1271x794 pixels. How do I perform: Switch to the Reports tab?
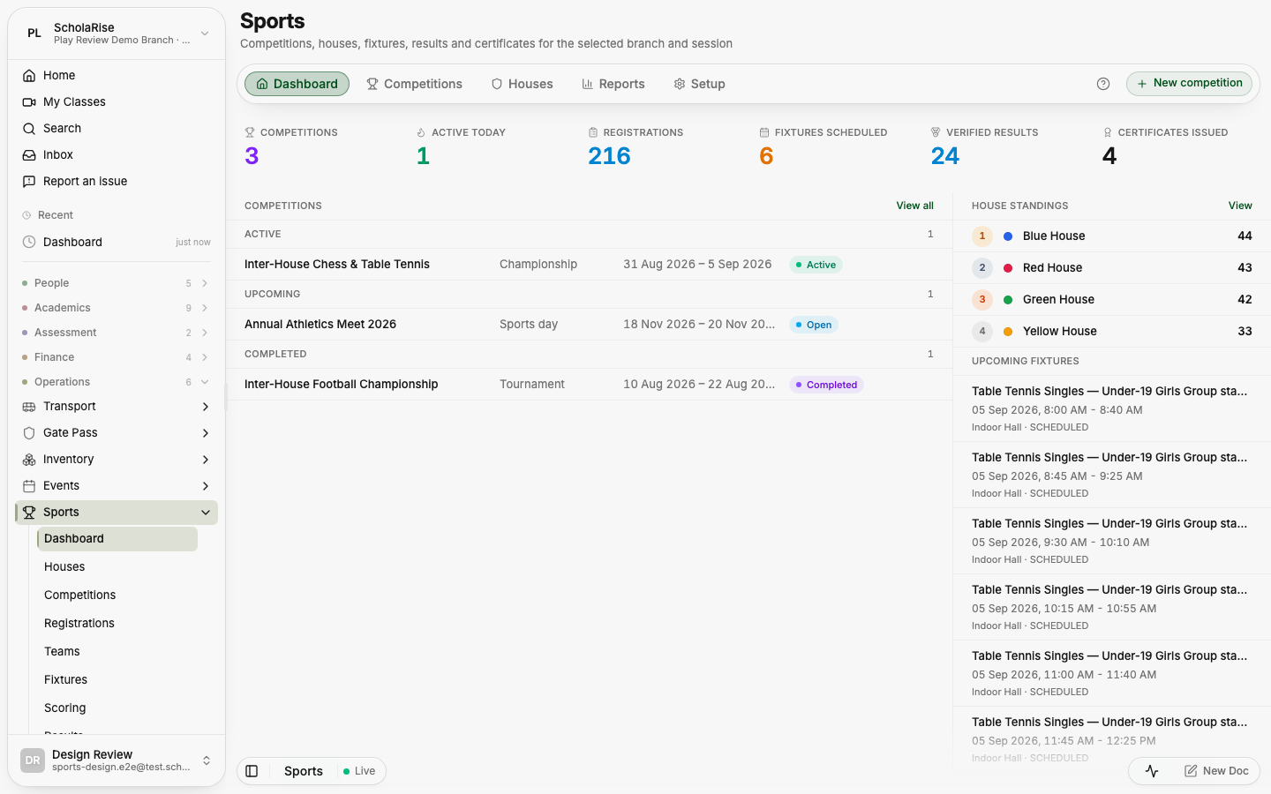pos(613,84)
